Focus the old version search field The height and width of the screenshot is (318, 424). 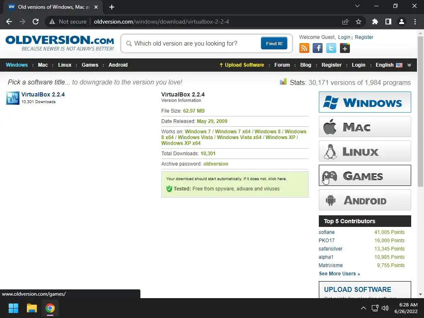[x=192, y=43]
